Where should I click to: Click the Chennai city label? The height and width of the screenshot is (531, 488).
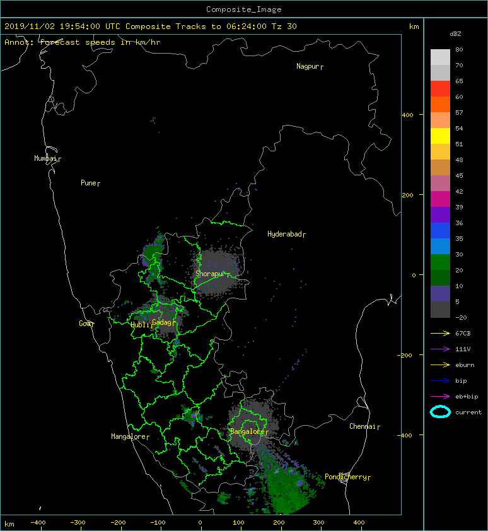363,426
